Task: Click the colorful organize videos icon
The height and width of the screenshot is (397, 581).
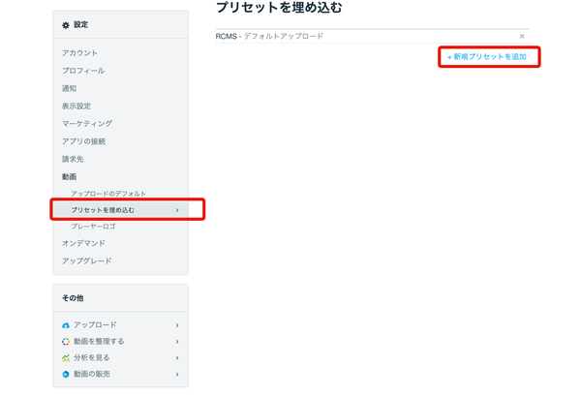Action: click(66, 342)
